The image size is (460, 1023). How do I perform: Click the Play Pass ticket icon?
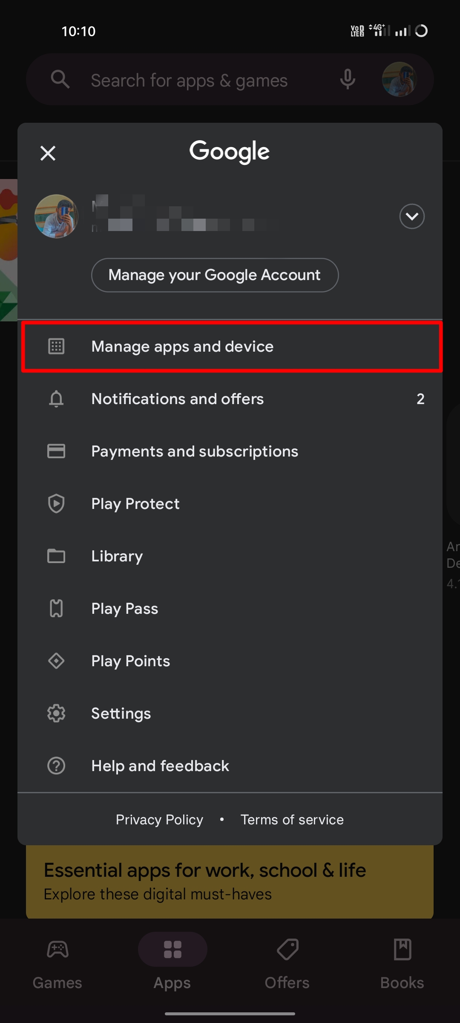tap(56, 608)
